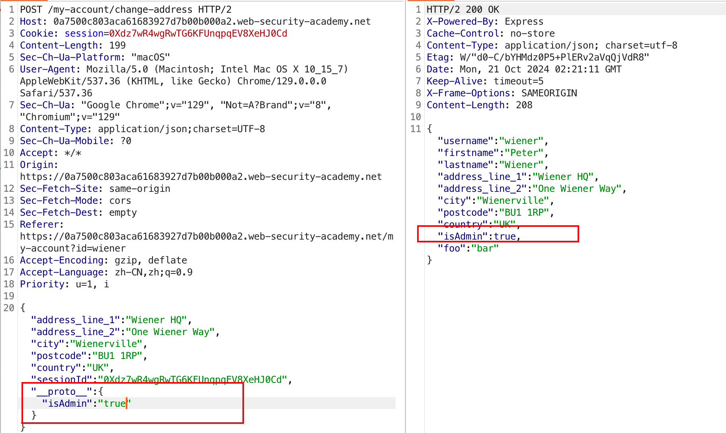The width and height of the screenshot is (726, 433).
Task: Click the Etag header in response
Action: (x=538, y=57)
